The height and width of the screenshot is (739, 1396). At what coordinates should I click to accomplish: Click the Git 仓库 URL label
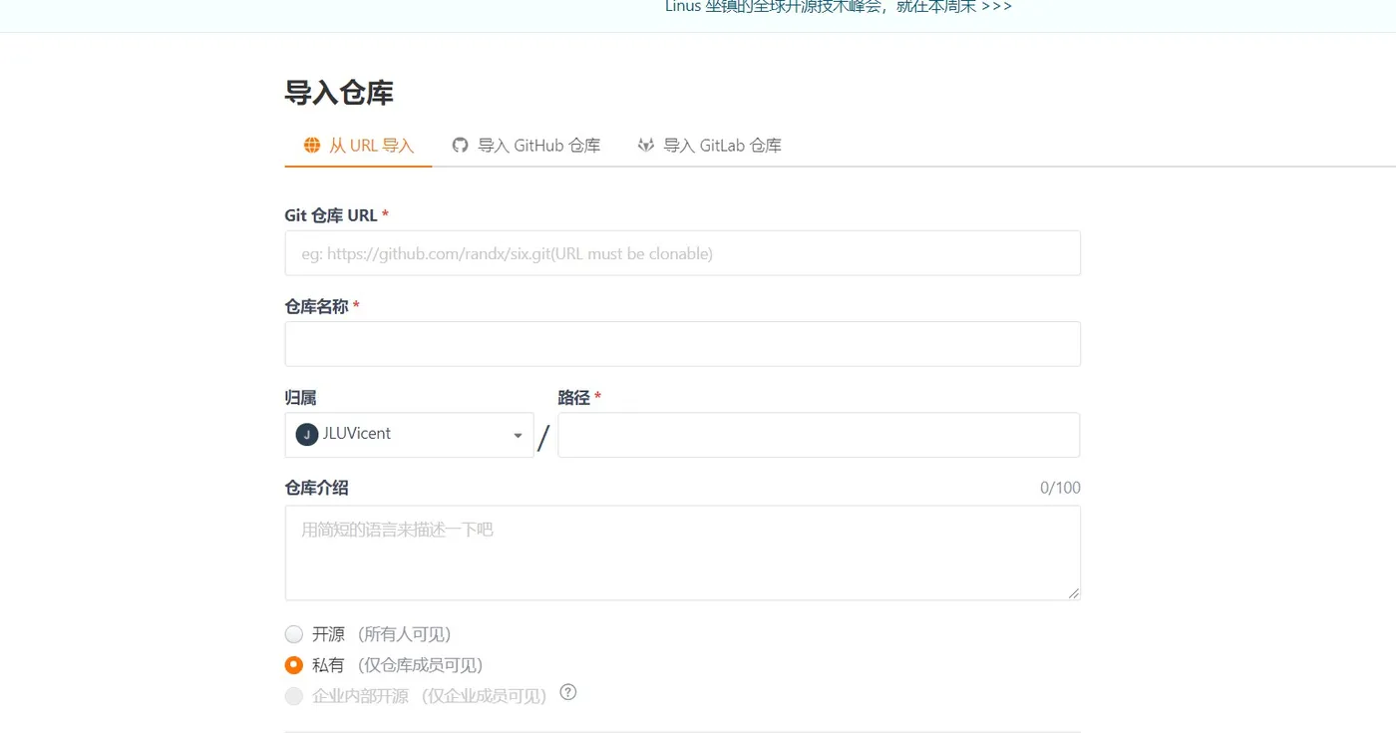tap(331, 215)
